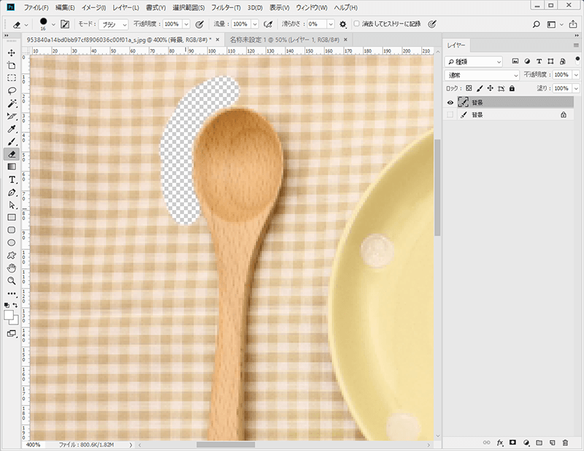584x451 pixels.
Task: Toggle airbrush mode button
Action: tap(268, 24)
